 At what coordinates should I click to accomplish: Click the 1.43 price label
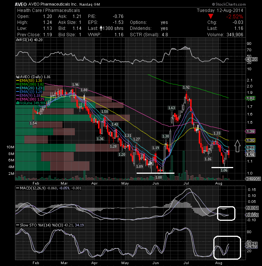[115, 124]
